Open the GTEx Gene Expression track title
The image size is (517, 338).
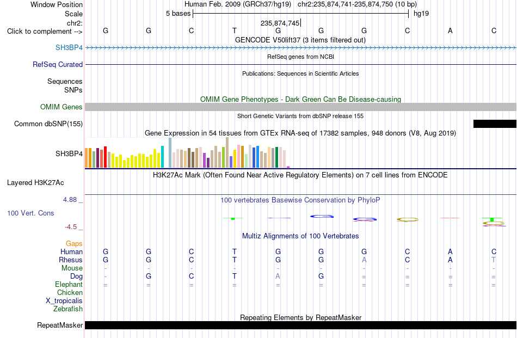click(x=300, y=133)
